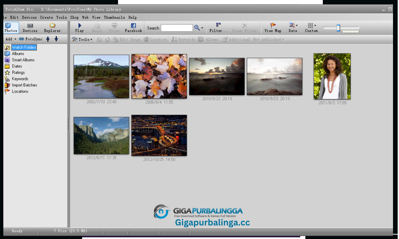Screen dimensions: 399x239
Task: Open the Filter... tool
Action: pyautogui.click(x=218, y=28)
